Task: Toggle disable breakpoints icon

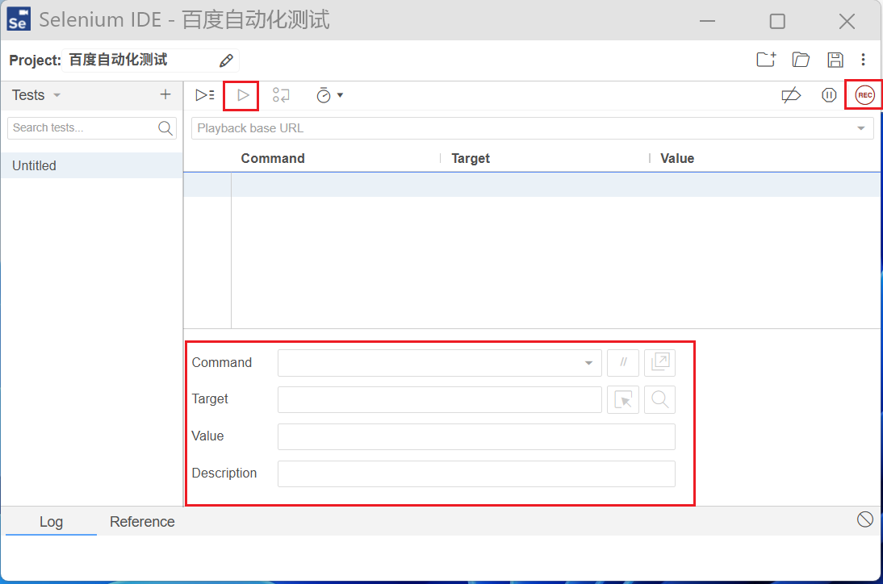Action: coord(791,95)
